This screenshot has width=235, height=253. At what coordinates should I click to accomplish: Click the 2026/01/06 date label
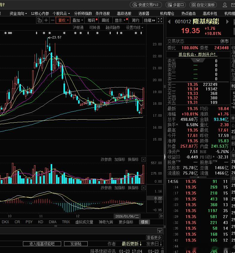click(x=127, y=216)
